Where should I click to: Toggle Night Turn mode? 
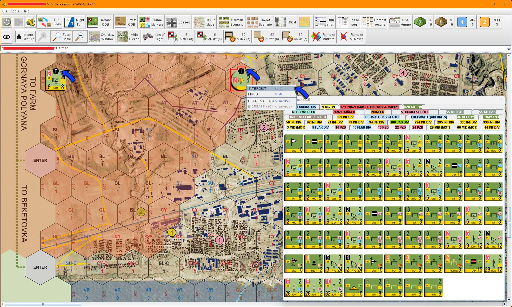[x=74, y=22]
